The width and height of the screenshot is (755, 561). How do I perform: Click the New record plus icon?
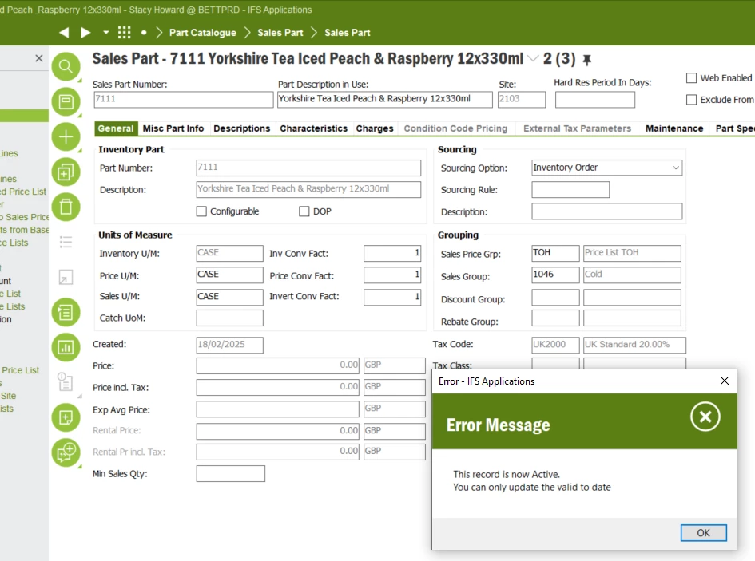(x=66, y=136)
